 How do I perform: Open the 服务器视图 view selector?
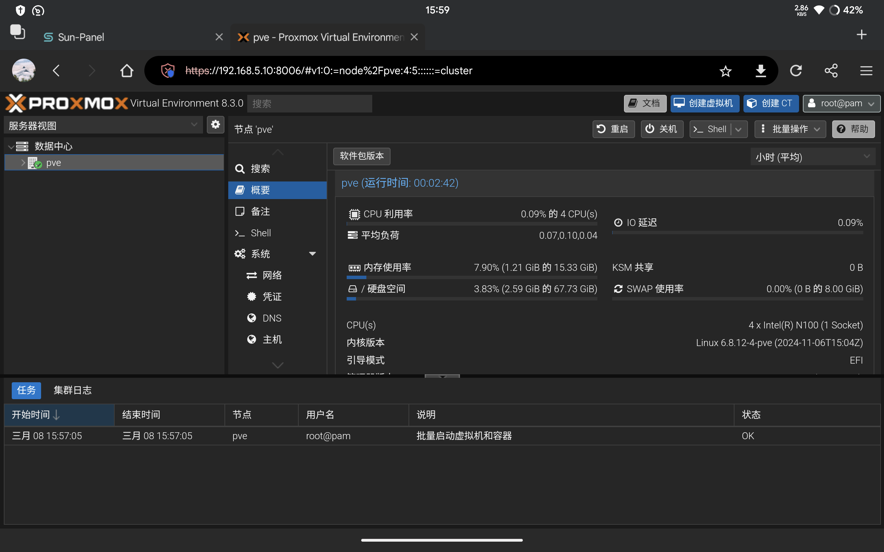(103, 125)
